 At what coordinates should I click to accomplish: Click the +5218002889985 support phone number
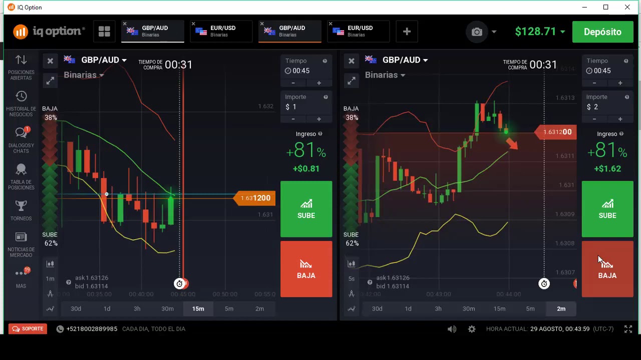[x=92, y=329]
